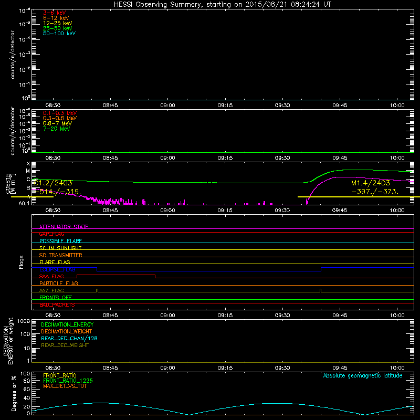420x420 pixels.
Task: Click the 08:45 tick label below decimation panel
Action: click(110, 368)
